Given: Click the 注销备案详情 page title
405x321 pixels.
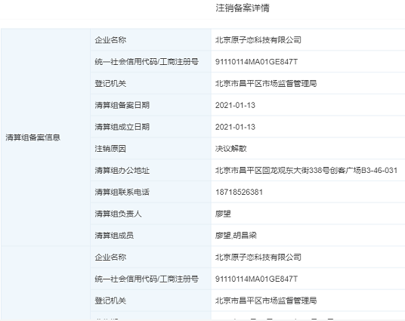Looking at the screenshot, I should click(x=243, y=8).
